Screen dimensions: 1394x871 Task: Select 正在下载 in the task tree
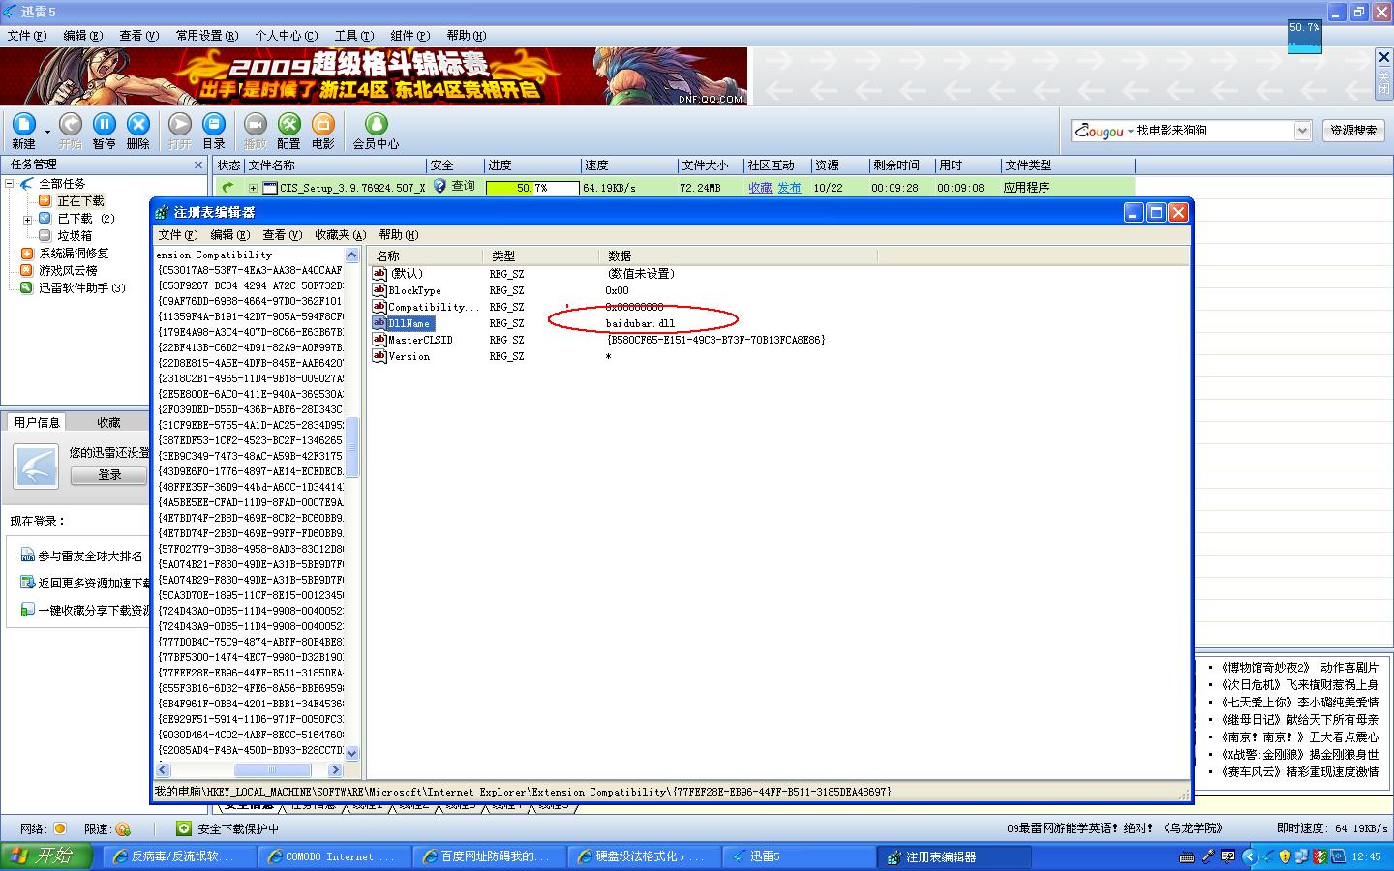point(80,201)
